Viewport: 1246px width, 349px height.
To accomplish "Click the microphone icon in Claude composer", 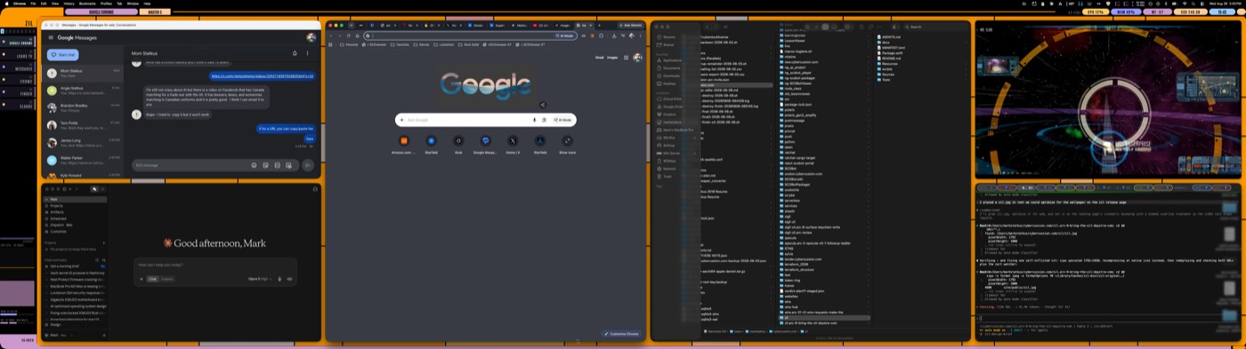I will pos(280,279).
